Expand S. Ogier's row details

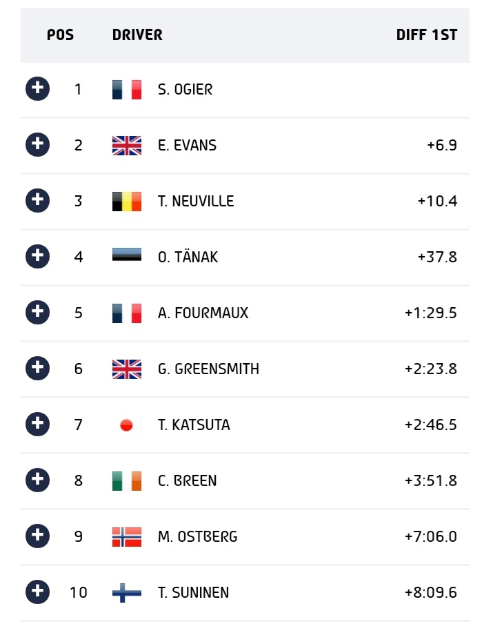(37, 89)
